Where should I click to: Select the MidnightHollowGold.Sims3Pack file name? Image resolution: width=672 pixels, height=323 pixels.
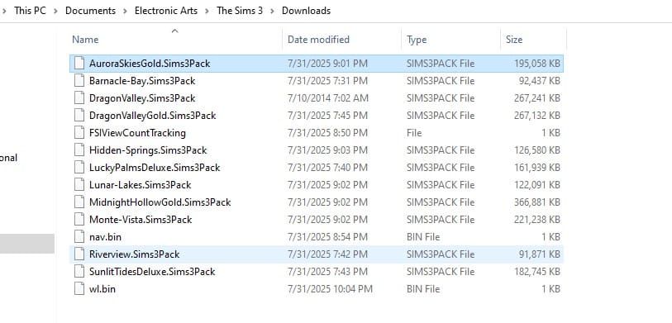coord(160,202)
